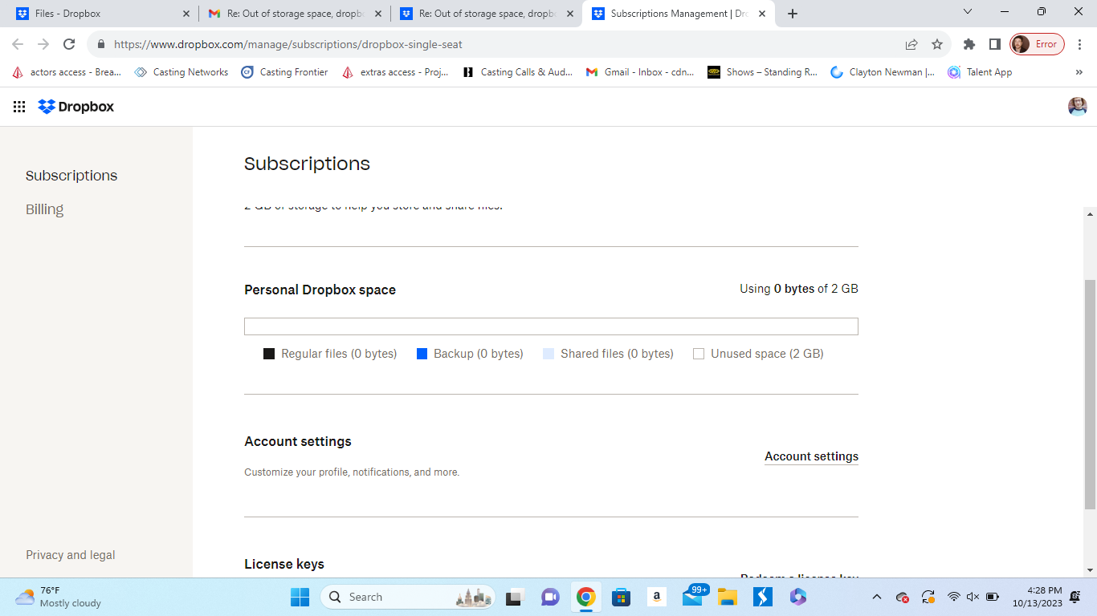Screen dimensions: 1097x616
Task: Open the Privacy and legal link
Action: point(71,555)
